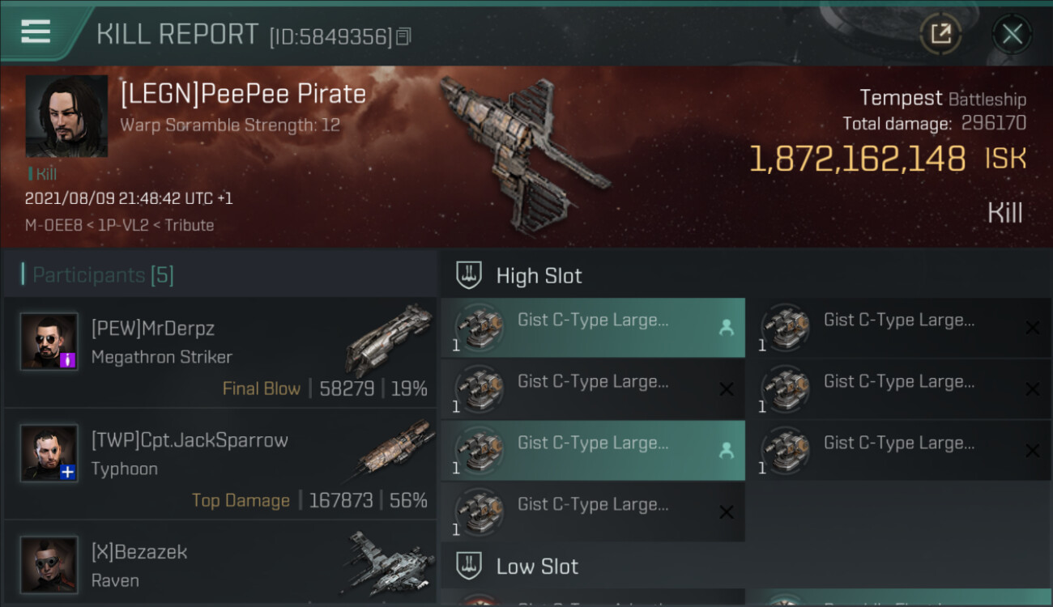Click the 1,872,162,148 ISK value
This screenshot has width=1053, height=607.
tap(857, 159)
